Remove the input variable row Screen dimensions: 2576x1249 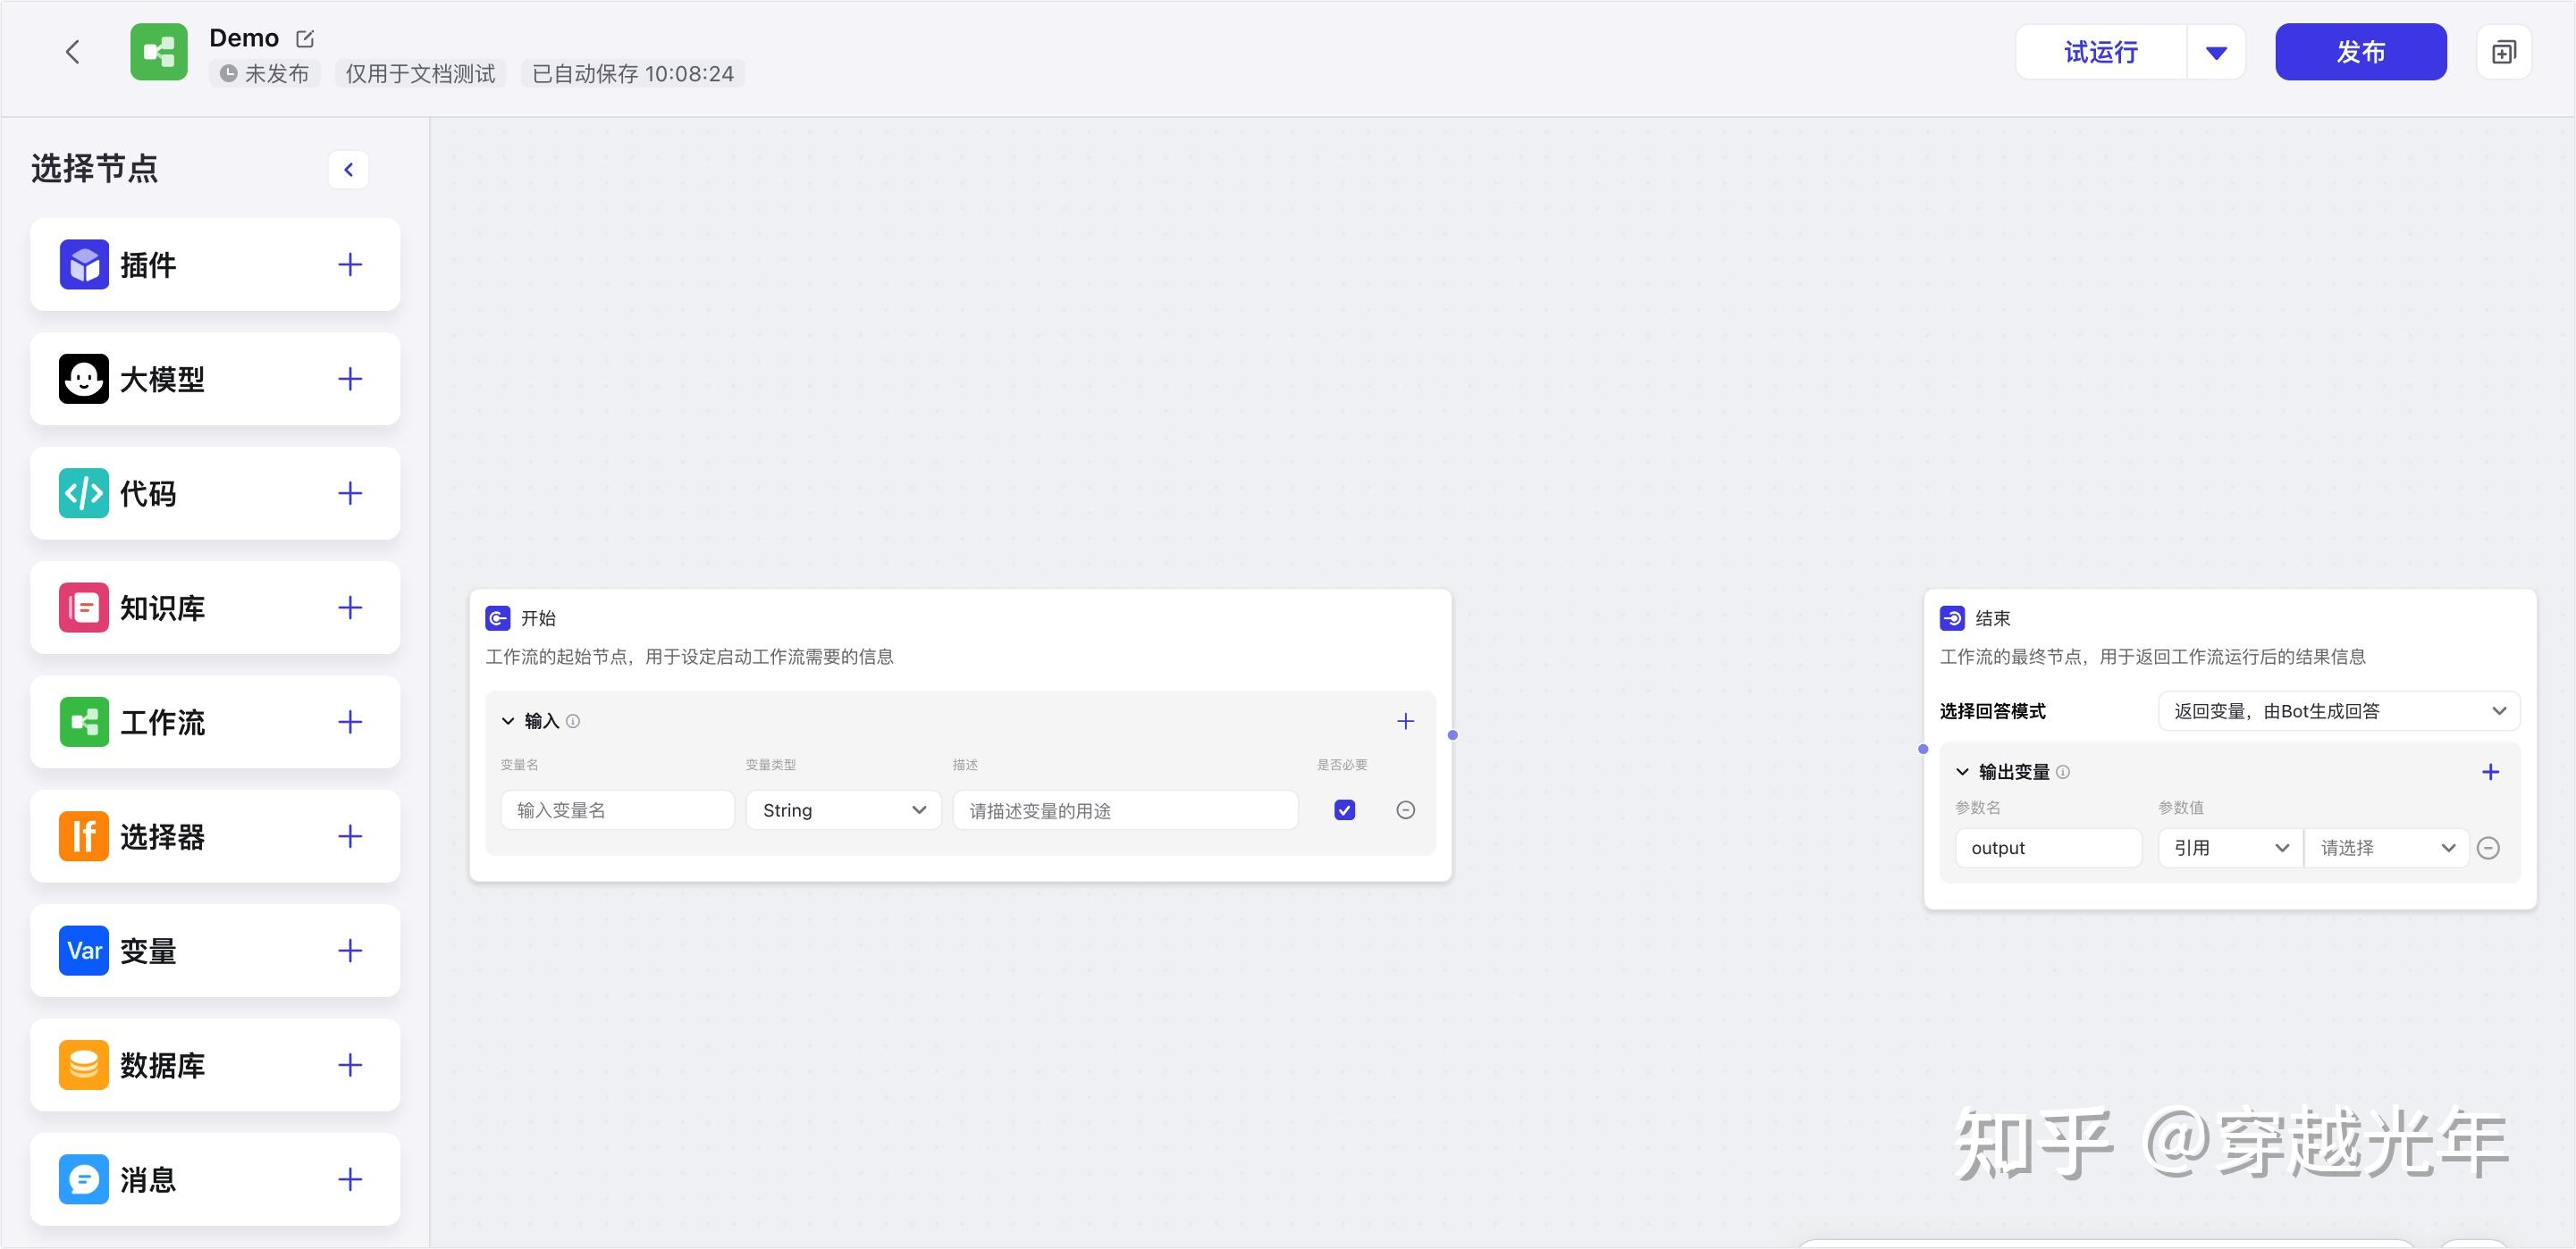1405,810
